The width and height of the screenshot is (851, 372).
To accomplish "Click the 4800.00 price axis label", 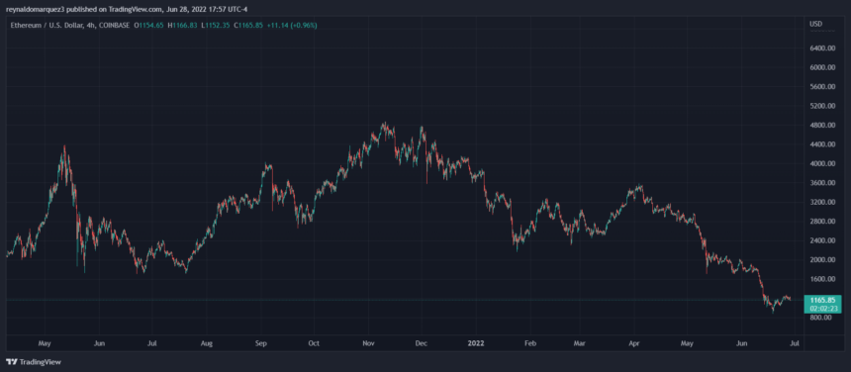I will coord(822,126).
